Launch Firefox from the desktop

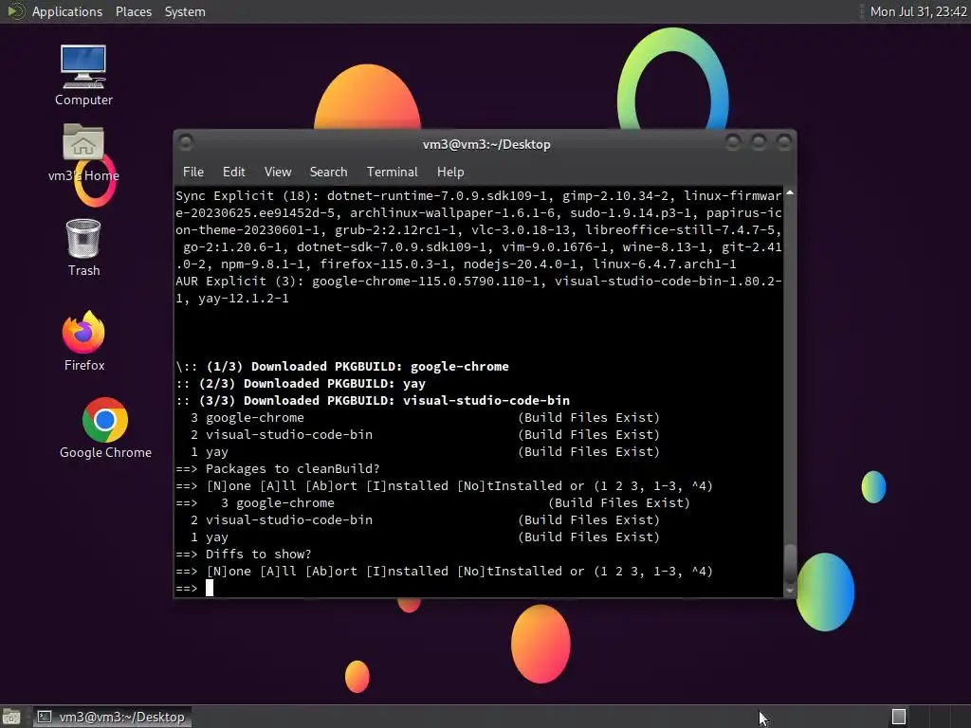pyautogui.click(x=83, y=341)
